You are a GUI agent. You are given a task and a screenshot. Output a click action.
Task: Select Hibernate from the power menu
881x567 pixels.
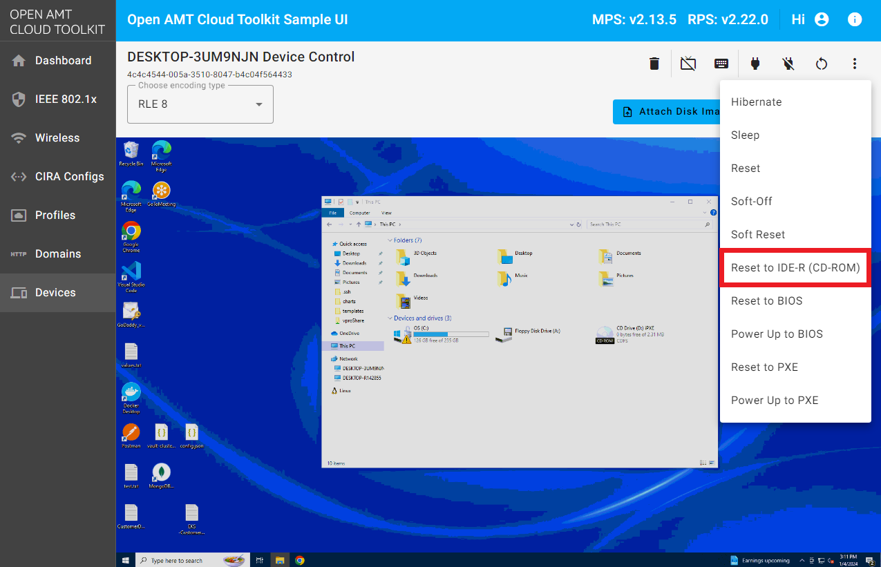[x=757, y=102]
